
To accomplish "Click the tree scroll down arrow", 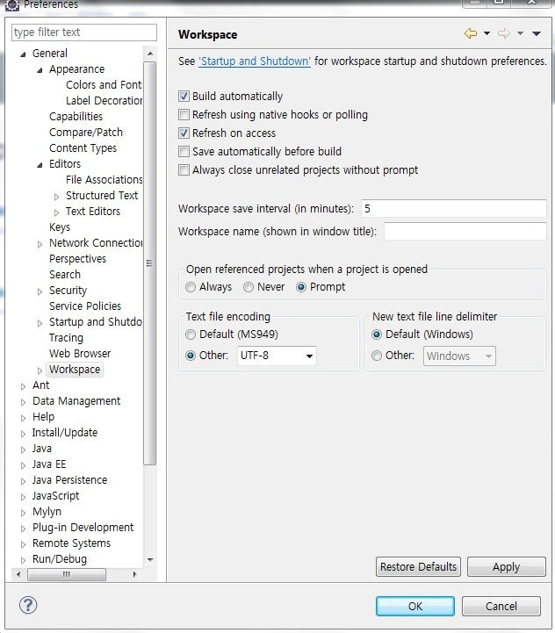I will [x=150, y=559].
